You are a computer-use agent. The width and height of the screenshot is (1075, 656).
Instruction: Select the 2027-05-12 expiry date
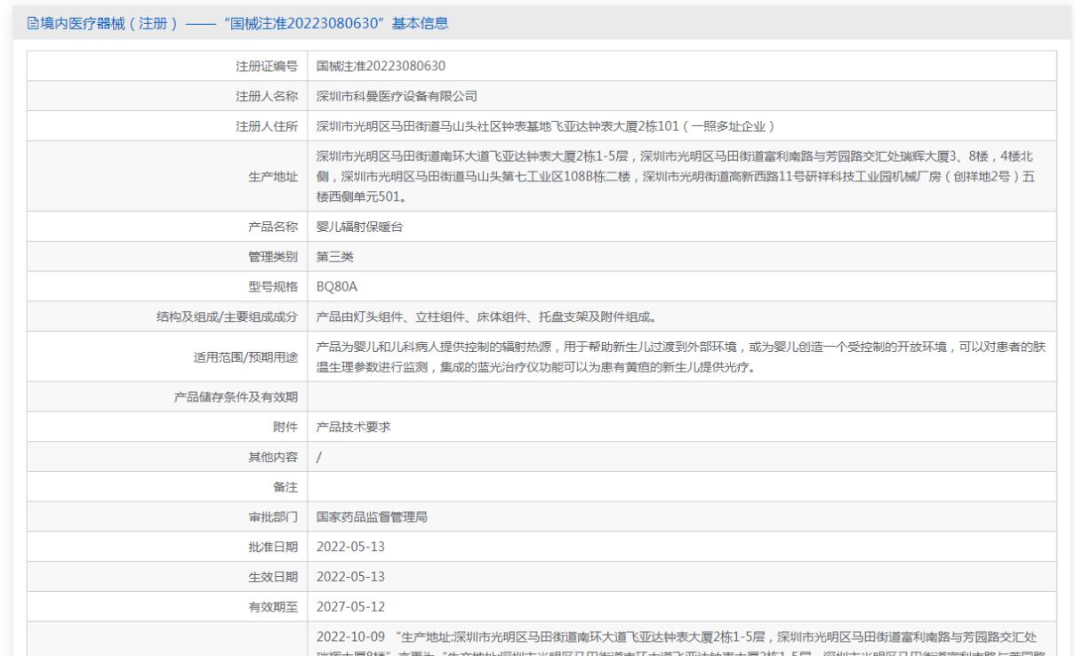pos(351,608)
